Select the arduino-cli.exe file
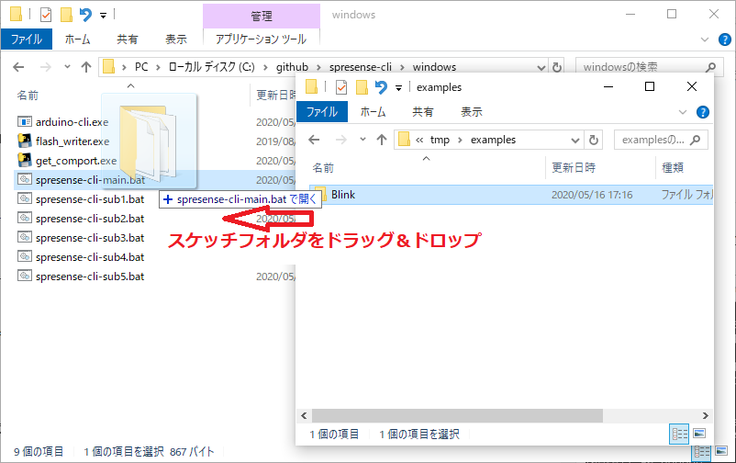The width and height of the screenshot is (736, 463). click(72, 122)
